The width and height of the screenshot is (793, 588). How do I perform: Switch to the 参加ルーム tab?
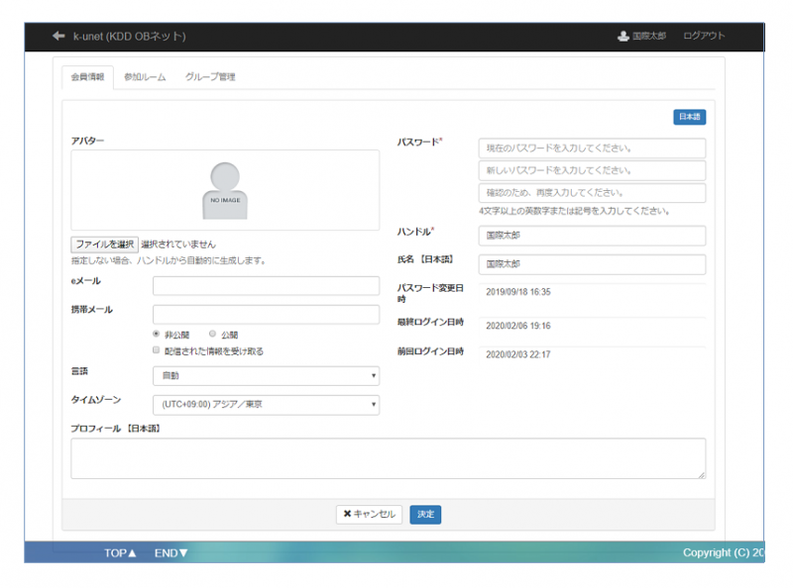pyautogui.click(x=145, y=77)
